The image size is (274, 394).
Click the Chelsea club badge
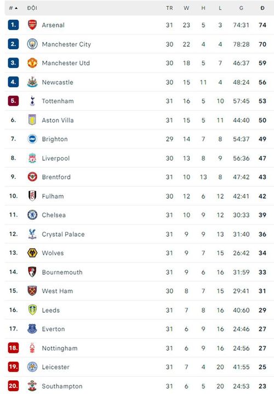click(32, 215)
